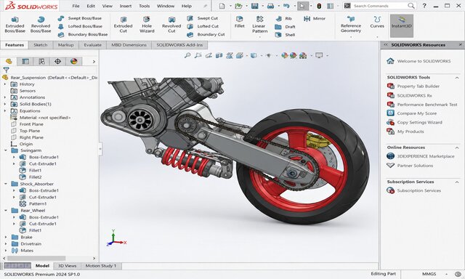
Task: Switch to the MBD Dimensions tab
Action: point(129,45)
